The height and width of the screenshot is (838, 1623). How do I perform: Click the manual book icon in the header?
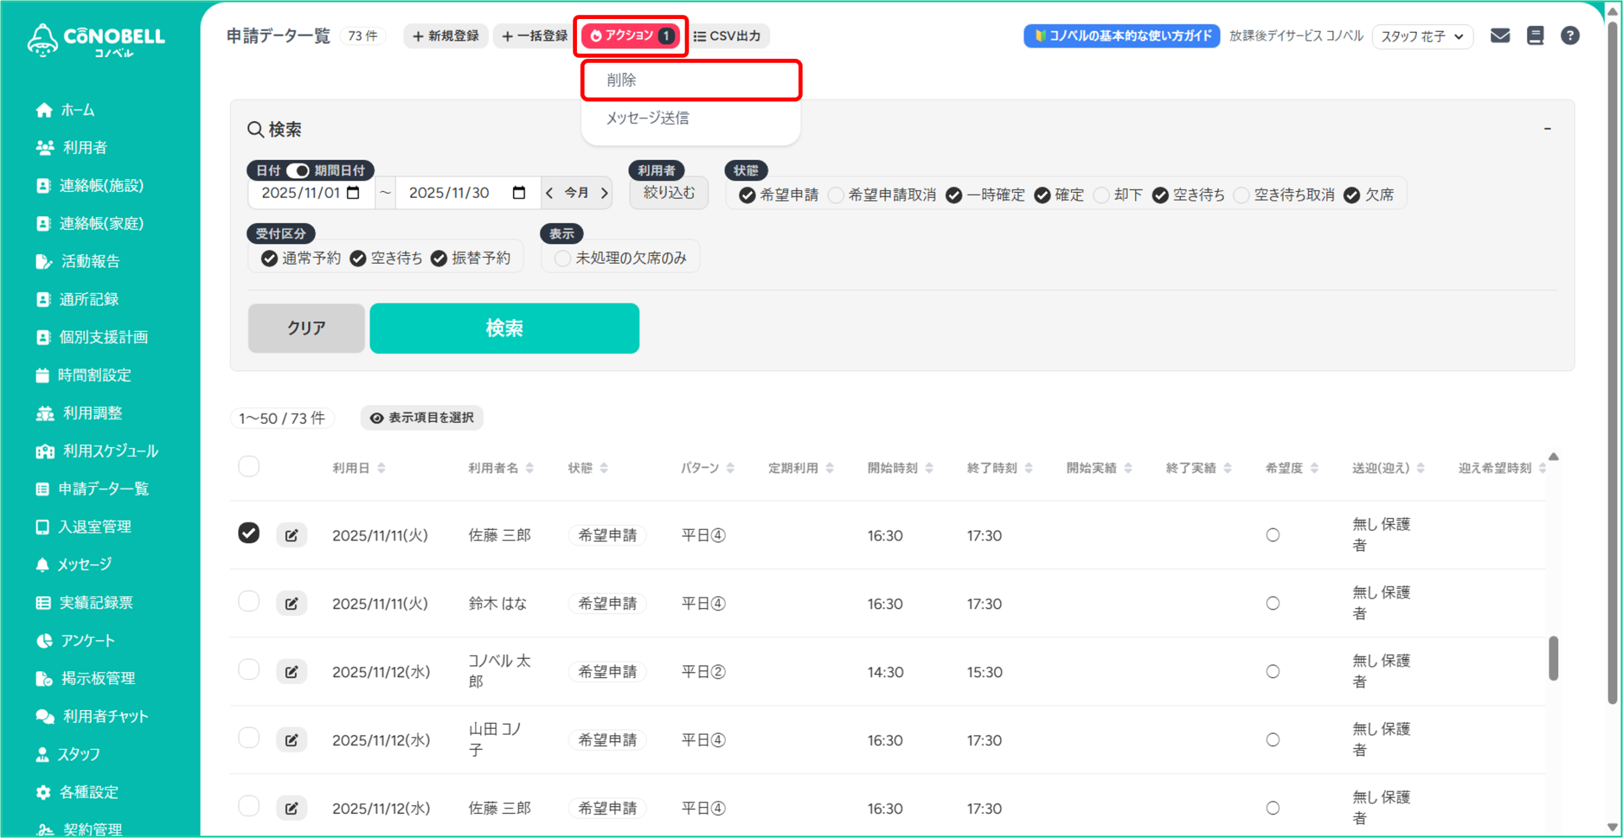click(x=1535, y=35)
